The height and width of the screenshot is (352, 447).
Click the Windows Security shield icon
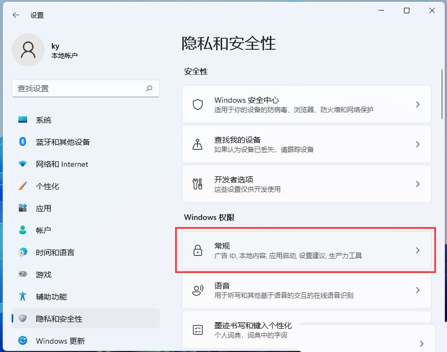pos(198,104)
